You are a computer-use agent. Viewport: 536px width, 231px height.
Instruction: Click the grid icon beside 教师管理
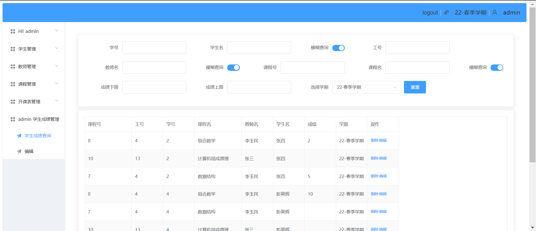pyautogui.click(x=13, y=67)
